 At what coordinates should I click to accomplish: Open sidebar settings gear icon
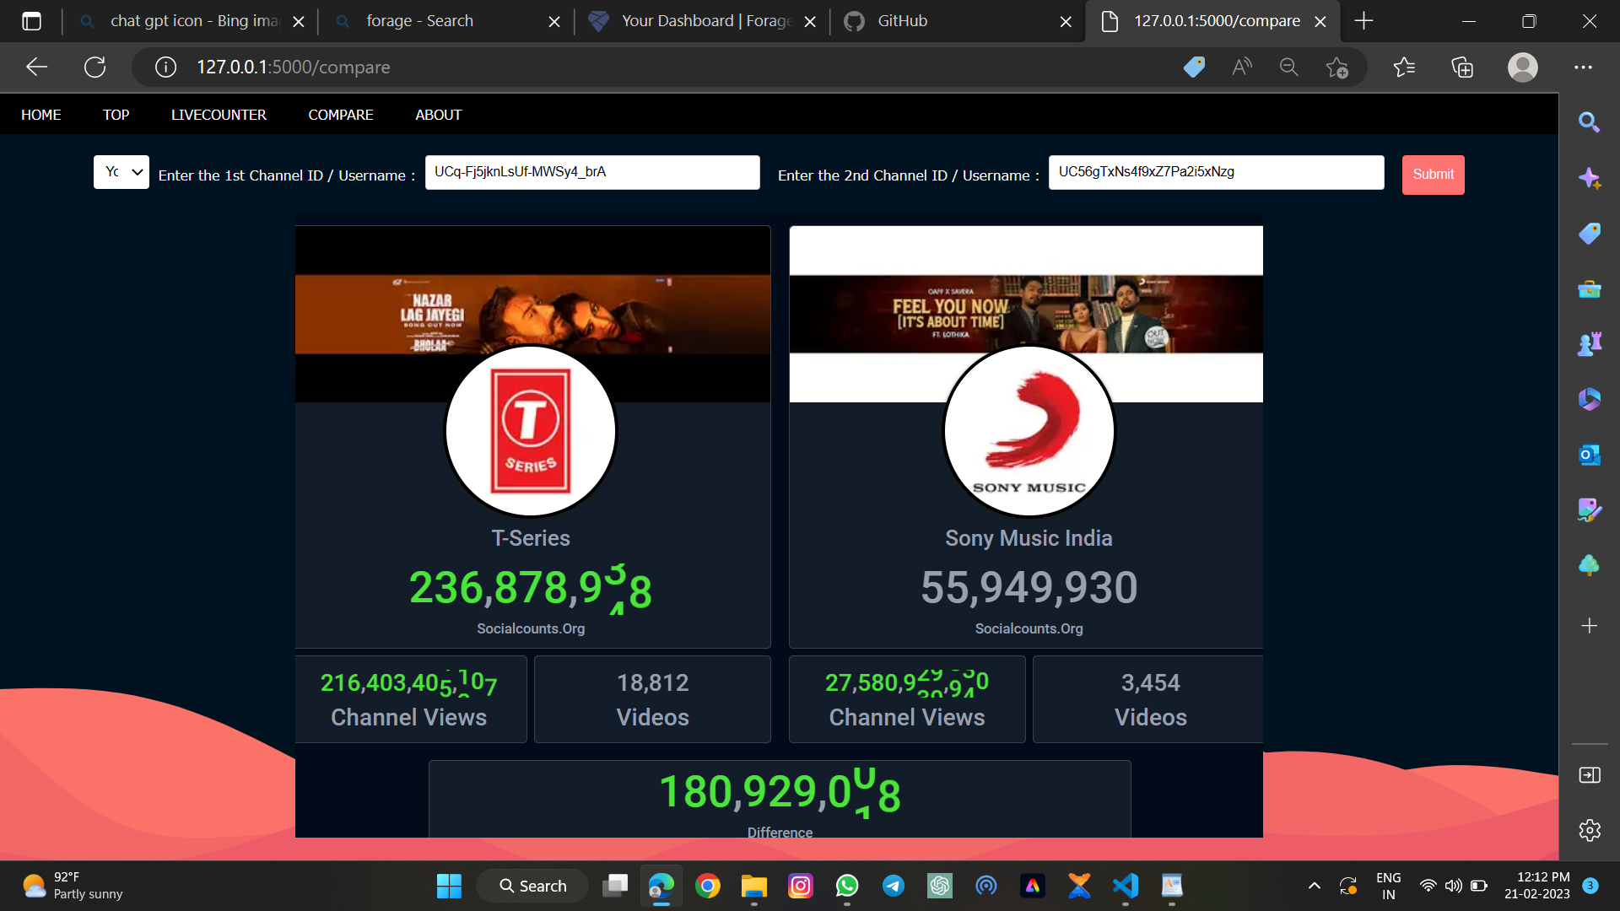click(x=1589, y=830)
